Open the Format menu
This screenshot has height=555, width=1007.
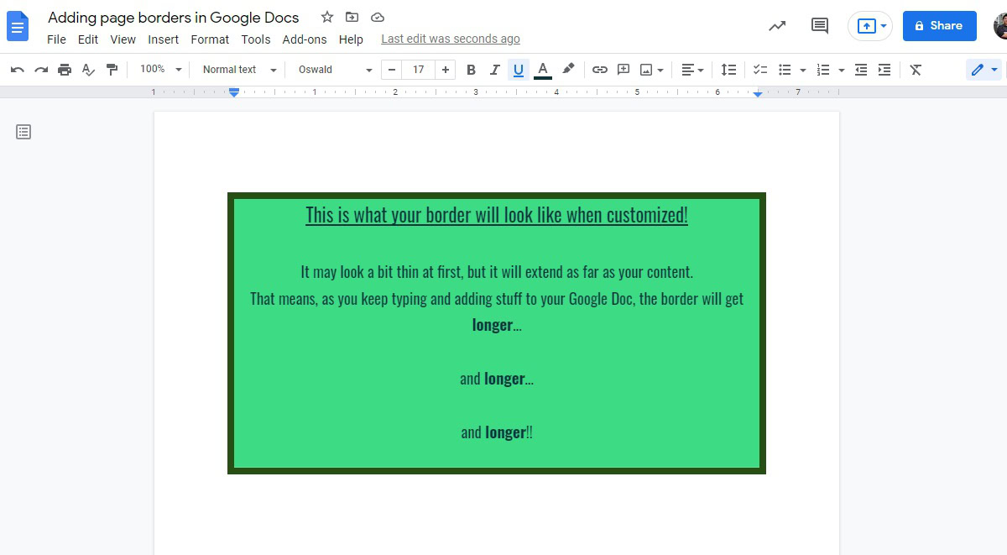pyautogui.click(x=210, y=39)
